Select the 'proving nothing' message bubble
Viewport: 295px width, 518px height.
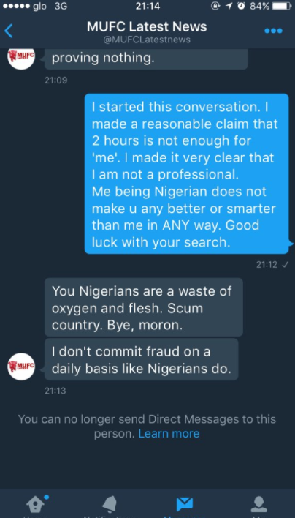[x=146, y=59]
